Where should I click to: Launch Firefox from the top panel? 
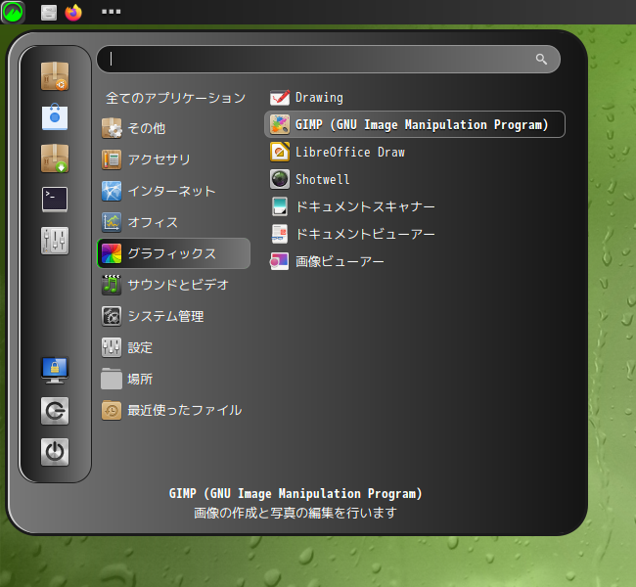coord(73,12)
